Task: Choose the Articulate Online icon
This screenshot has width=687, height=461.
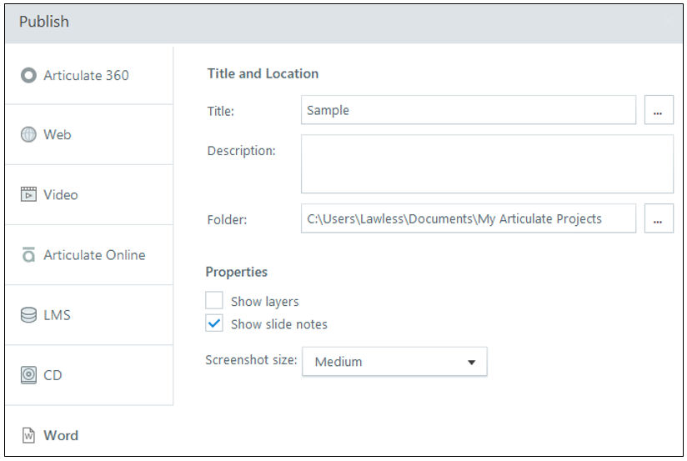Action: [28, 254]
